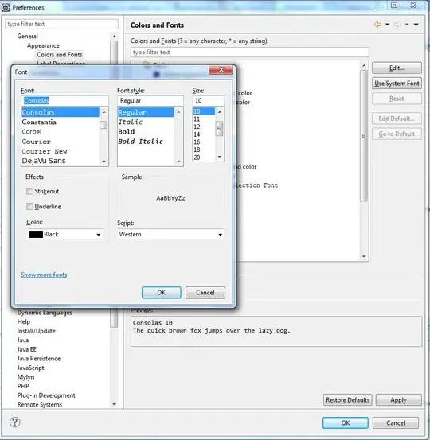Click the Apply button
The height and width of the screenshot is (440, 430).
click(398, 400)
